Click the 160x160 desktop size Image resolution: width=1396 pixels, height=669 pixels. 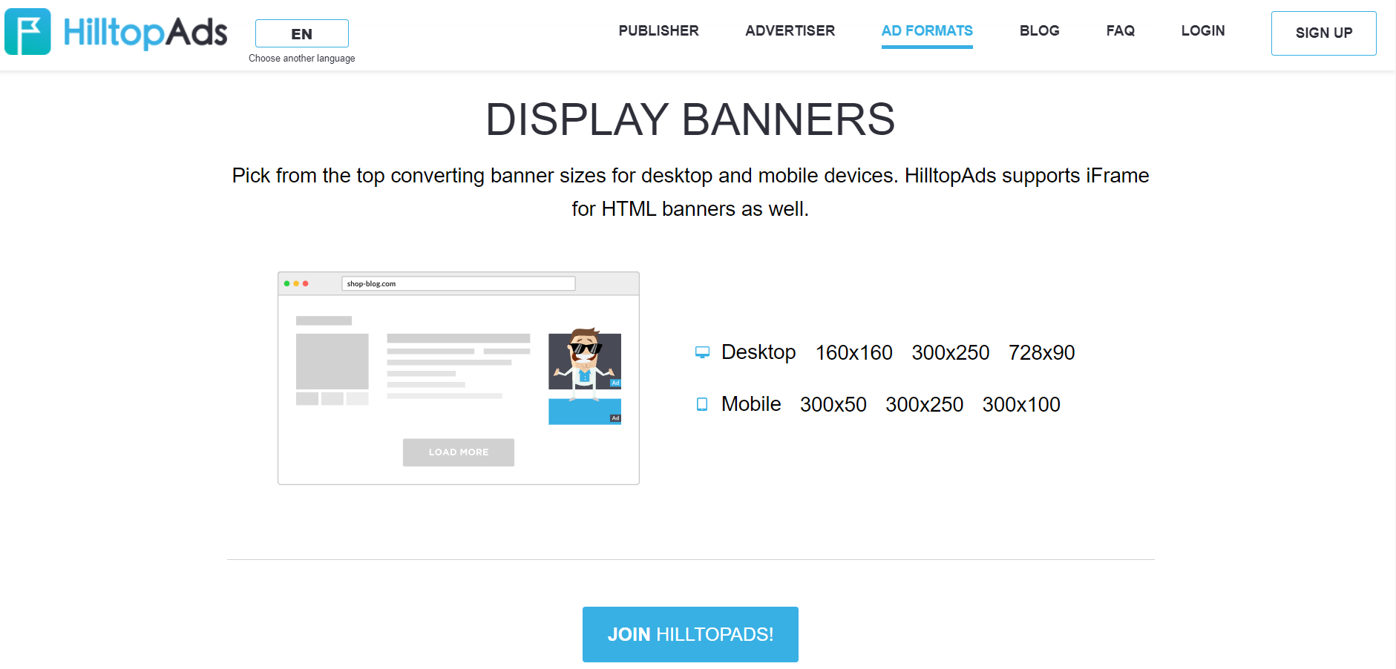coord(854,353)
